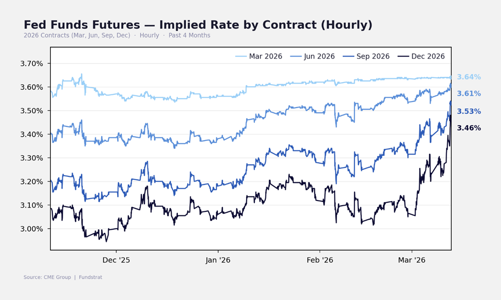This screenshot has height=300, width=501.
Task: Click the Jun 2026 legend label
Action: (x=319, y=56)
